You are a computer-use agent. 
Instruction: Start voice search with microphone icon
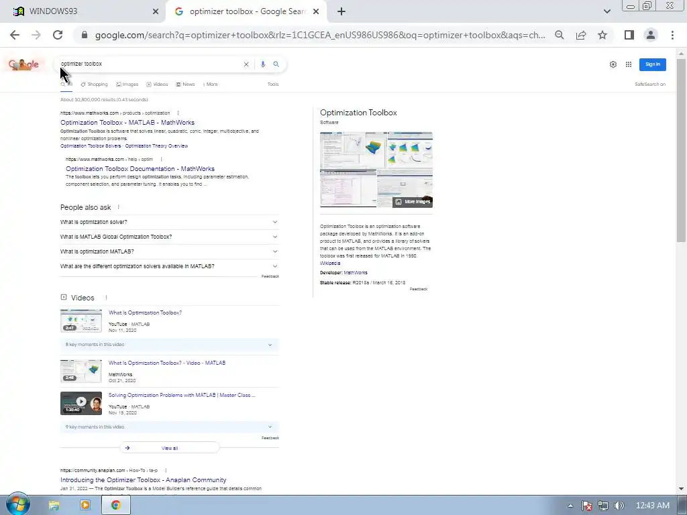(x=263, y=64)
